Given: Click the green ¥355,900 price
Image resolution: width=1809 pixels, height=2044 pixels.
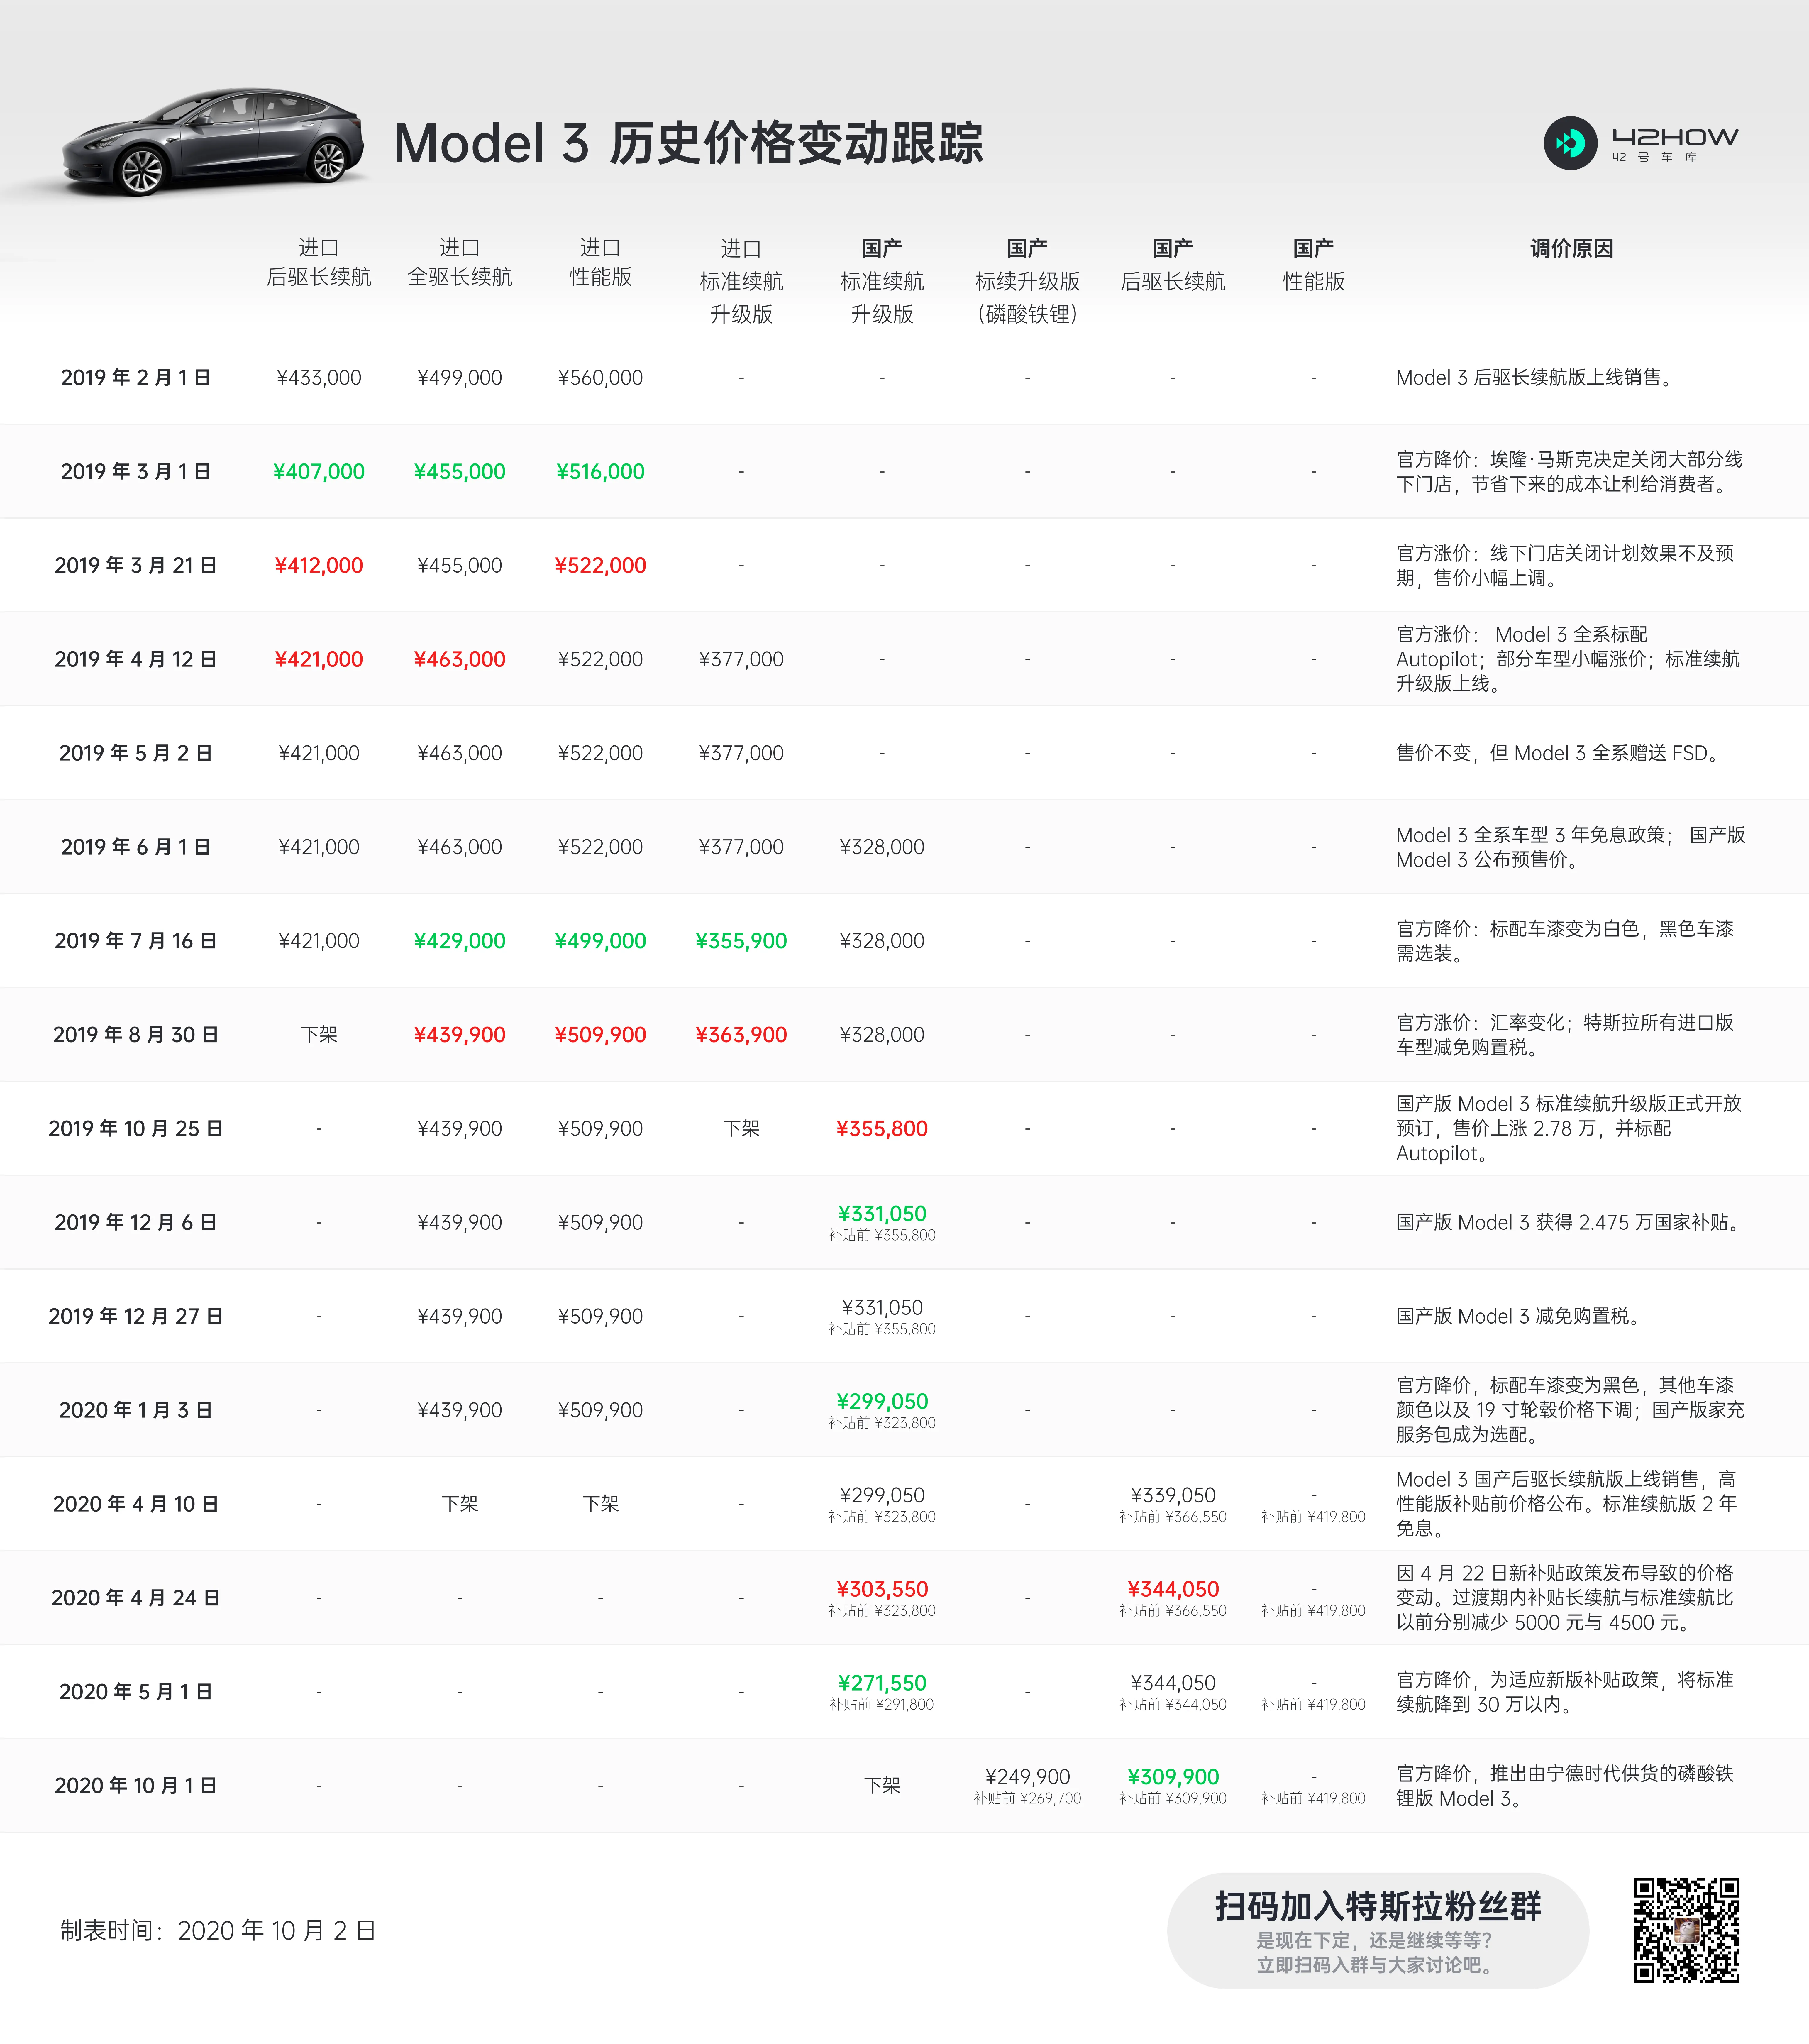Looking at the screenshot, I should pos(741,941).
